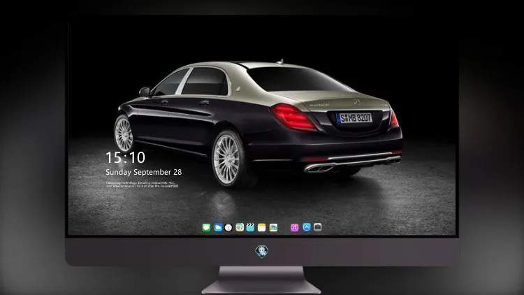
Task: Click the monitor's chin logo badge
Action: (262, 252)
